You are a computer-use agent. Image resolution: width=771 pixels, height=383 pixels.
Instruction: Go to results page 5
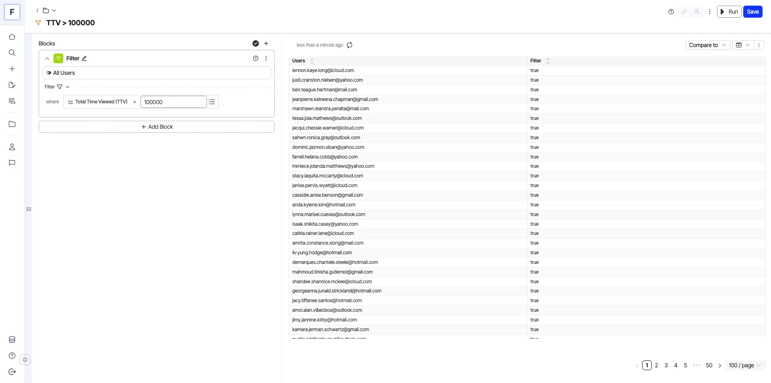point(686,365)
